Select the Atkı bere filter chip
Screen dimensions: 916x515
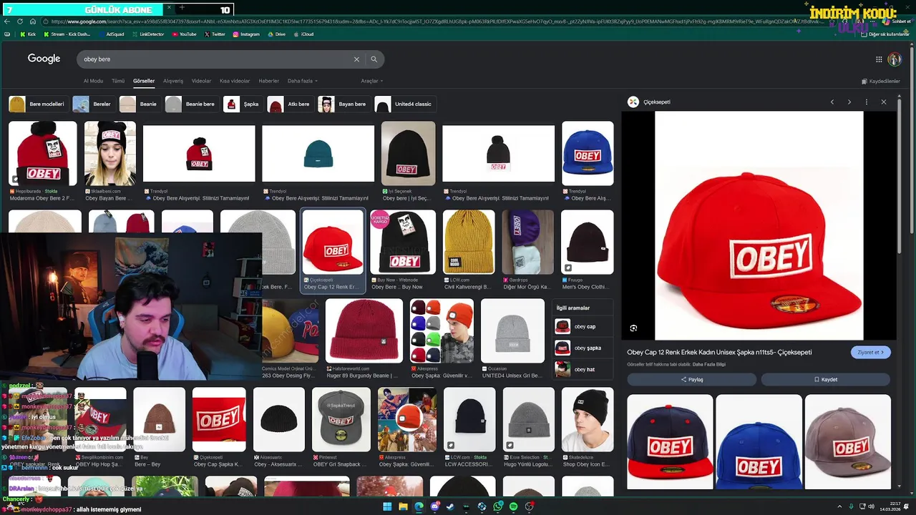289,104
